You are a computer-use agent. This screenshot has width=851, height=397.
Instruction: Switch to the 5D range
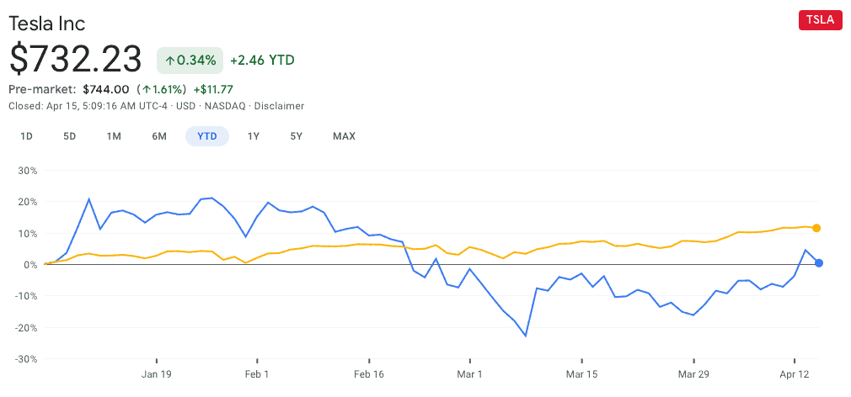70,136
